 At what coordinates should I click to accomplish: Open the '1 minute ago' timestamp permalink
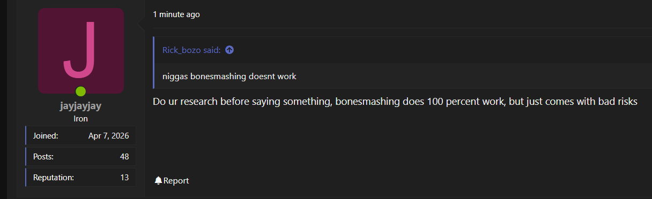tap(176, 14)
